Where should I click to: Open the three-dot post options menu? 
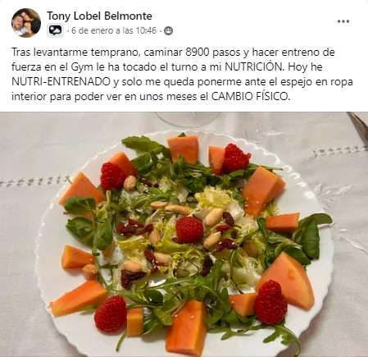tap(343, 21)
